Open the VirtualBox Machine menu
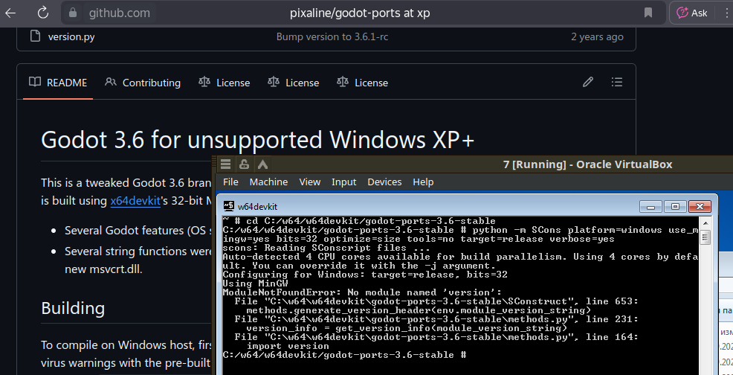Screen dimensions: 733x375 point(268,182)
